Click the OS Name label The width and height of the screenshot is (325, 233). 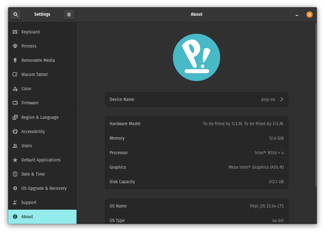118,206
